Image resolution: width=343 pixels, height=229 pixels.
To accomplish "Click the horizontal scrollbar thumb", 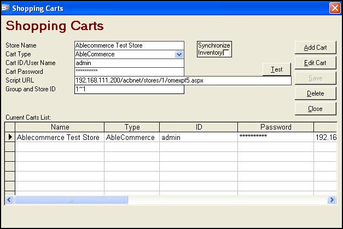I will [71, 200].
